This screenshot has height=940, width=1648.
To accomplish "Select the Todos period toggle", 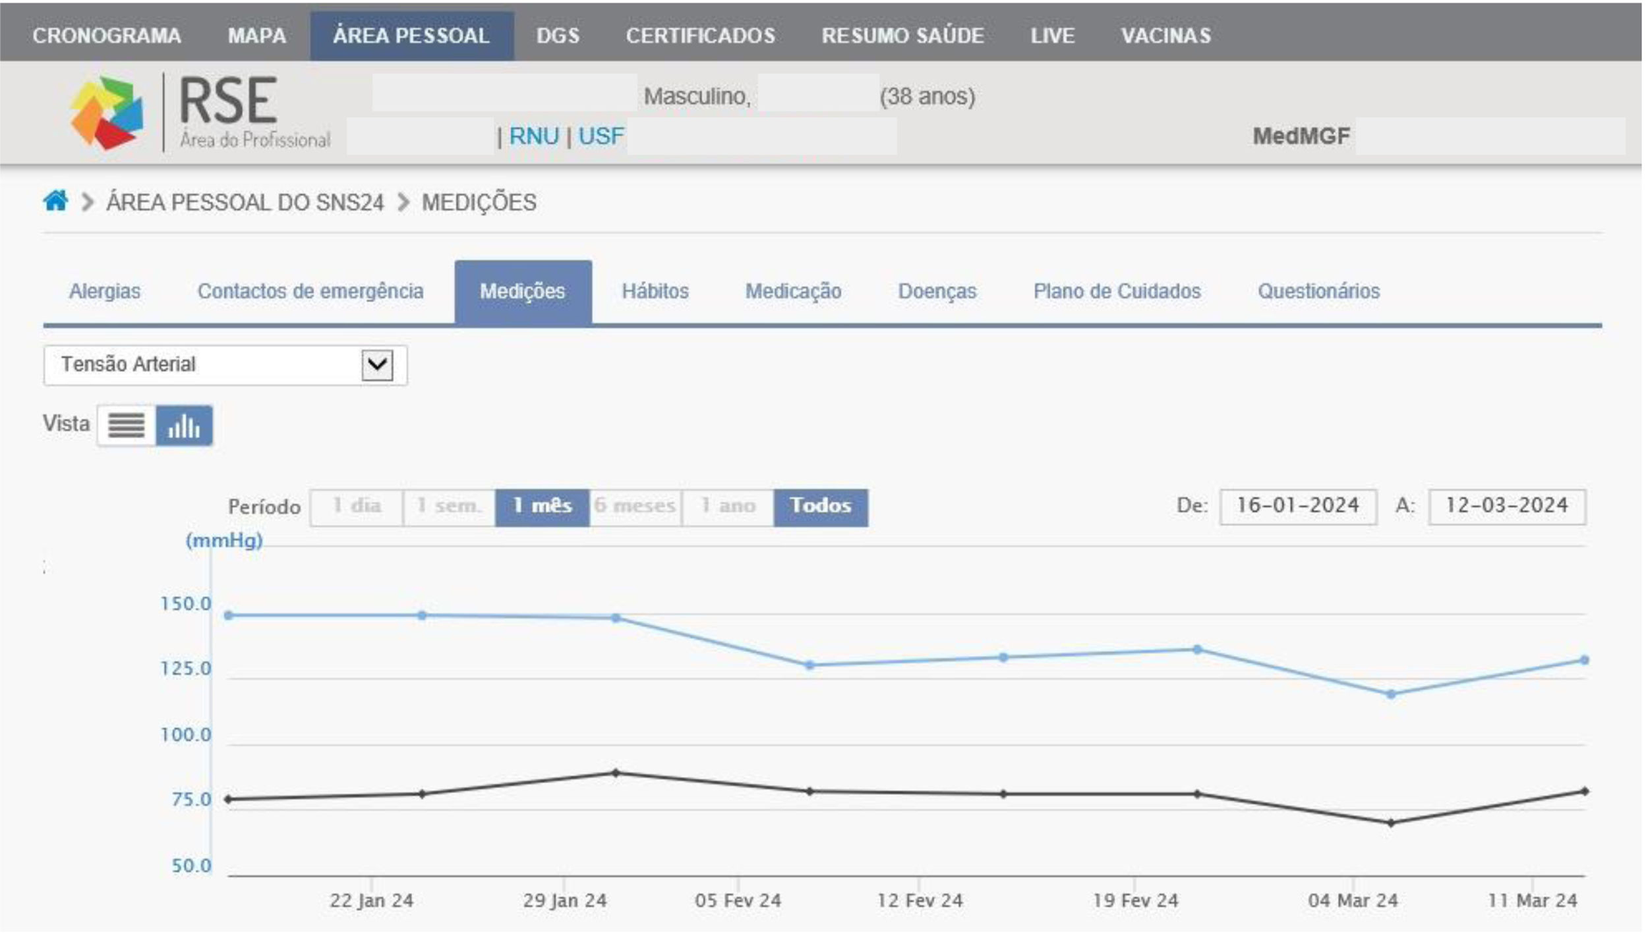I will (820, 507).
